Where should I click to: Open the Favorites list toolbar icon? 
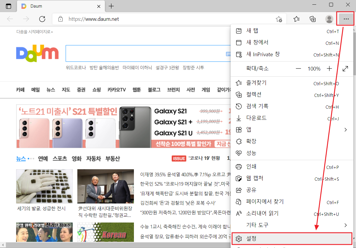(297, 19)
